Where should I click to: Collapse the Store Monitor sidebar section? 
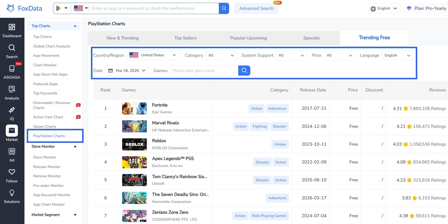click(x=75, y=146)
